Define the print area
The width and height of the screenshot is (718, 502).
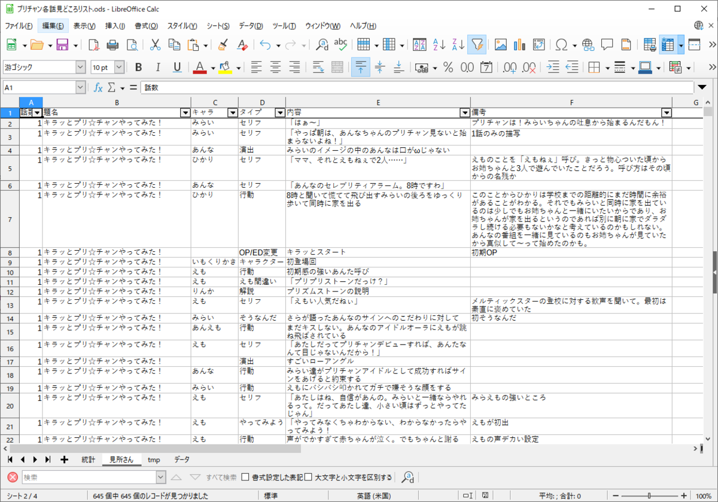tap(649, 44)
